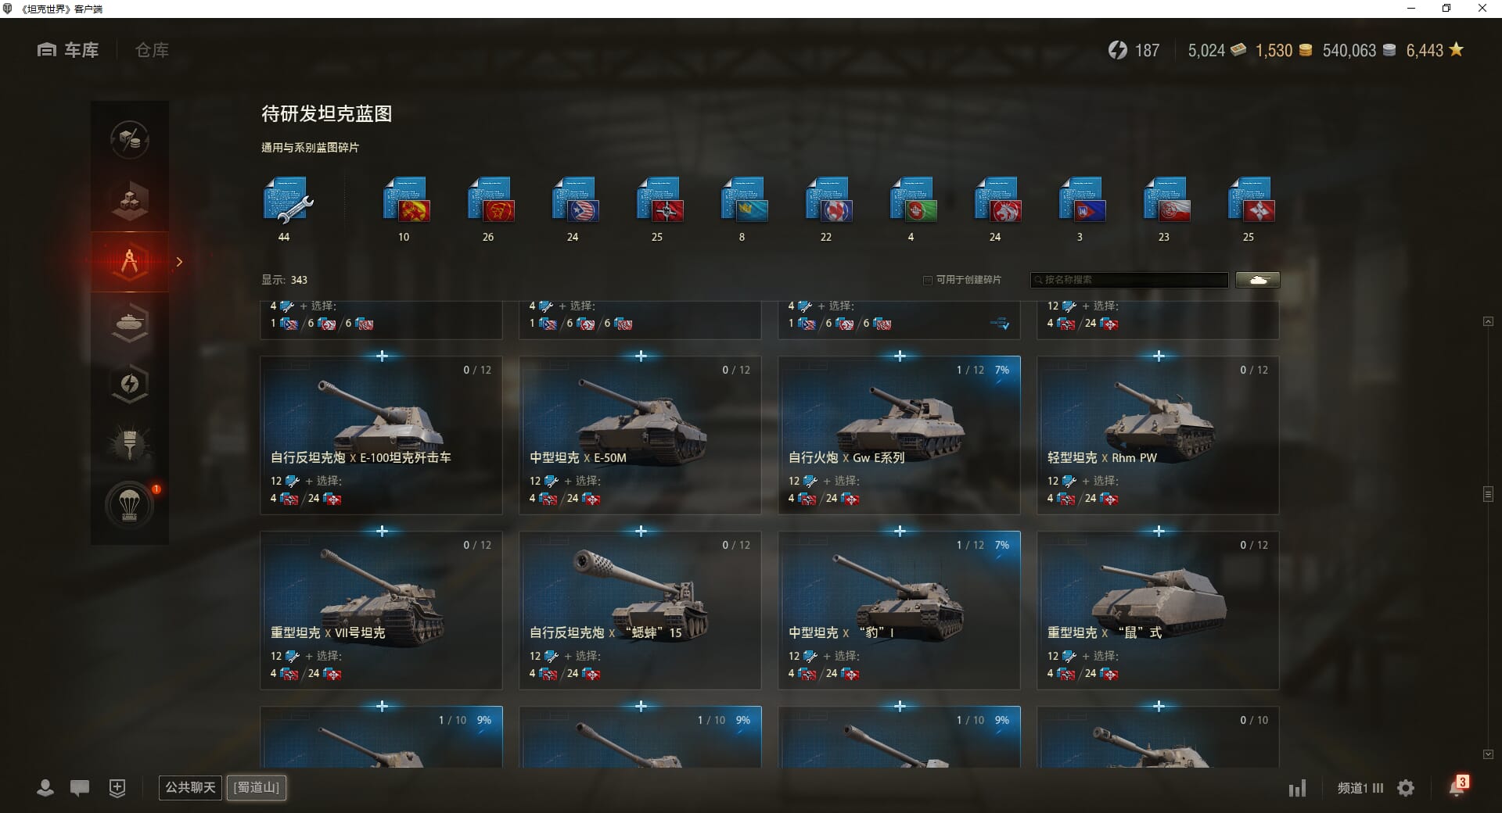Viewport: 1502px width, 813px height.
Task: Select the E-50M medium tank blueprint card
Action: click(640, 435)
